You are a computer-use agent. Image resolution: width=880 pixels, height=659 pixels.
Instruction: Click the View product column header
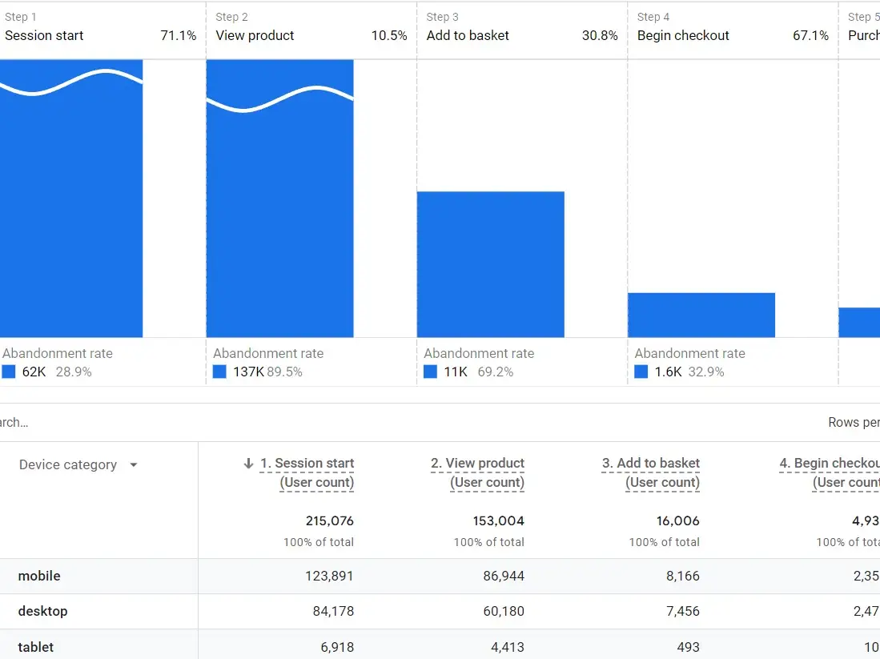coord(477,472)
